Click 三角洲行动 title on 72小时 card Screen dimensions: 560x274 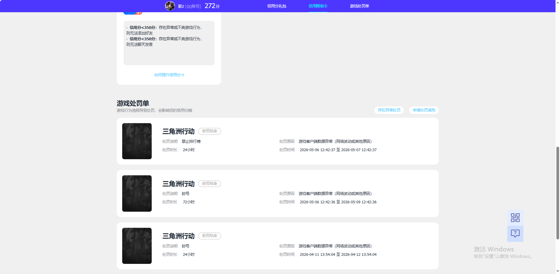(178, 184)
